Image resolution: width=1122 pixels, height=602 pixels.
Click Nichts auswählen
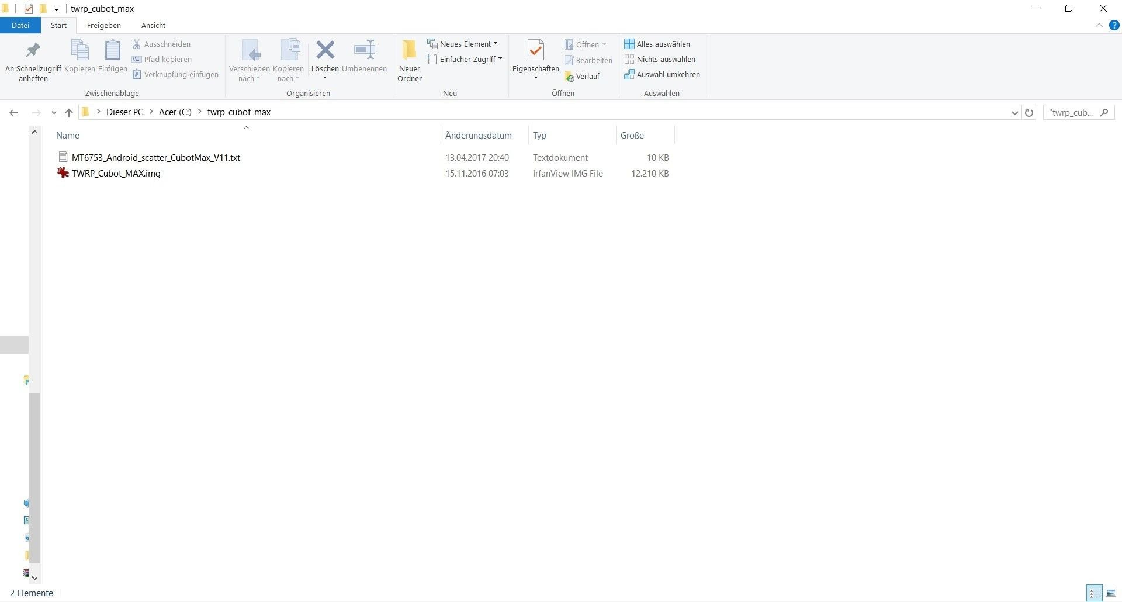(x=660, y=59)
